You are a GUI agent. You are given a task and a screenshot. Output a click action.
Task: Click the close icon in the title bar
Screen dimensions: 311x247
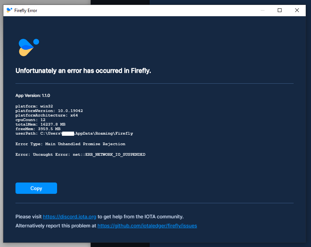click(x=297, y=10)
